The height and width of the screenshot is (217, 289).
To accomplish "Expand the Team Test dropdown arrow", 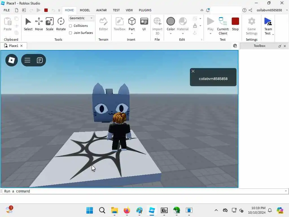I will (x=273, y=34).
